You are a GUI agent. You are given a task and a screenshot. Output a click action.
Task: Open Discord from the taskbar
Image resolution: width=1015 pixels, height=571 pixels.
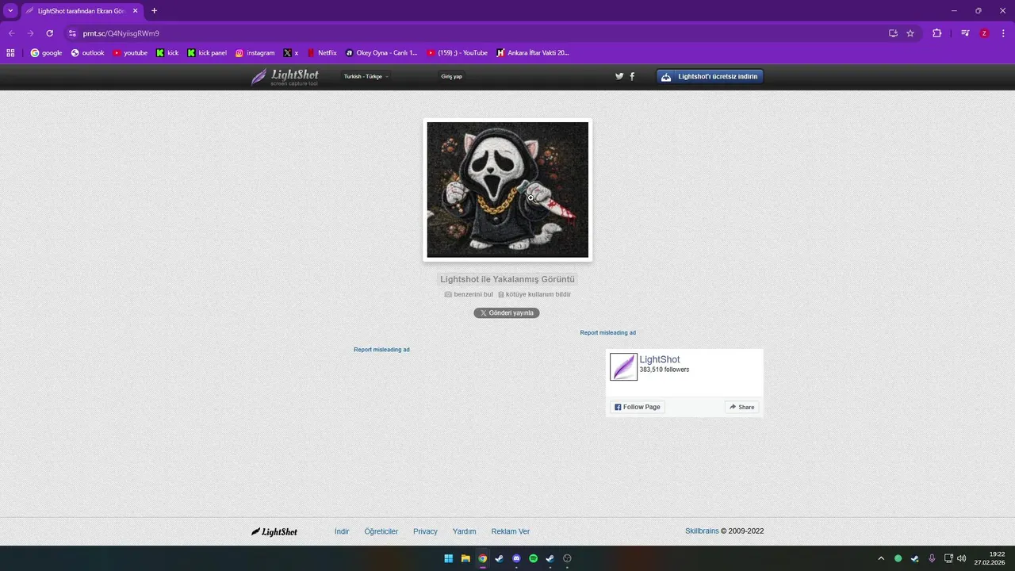(516, 558)
